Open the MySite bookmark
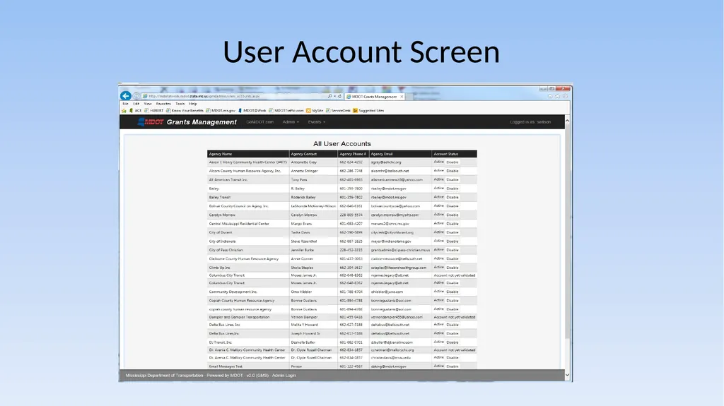 (315, 111)
